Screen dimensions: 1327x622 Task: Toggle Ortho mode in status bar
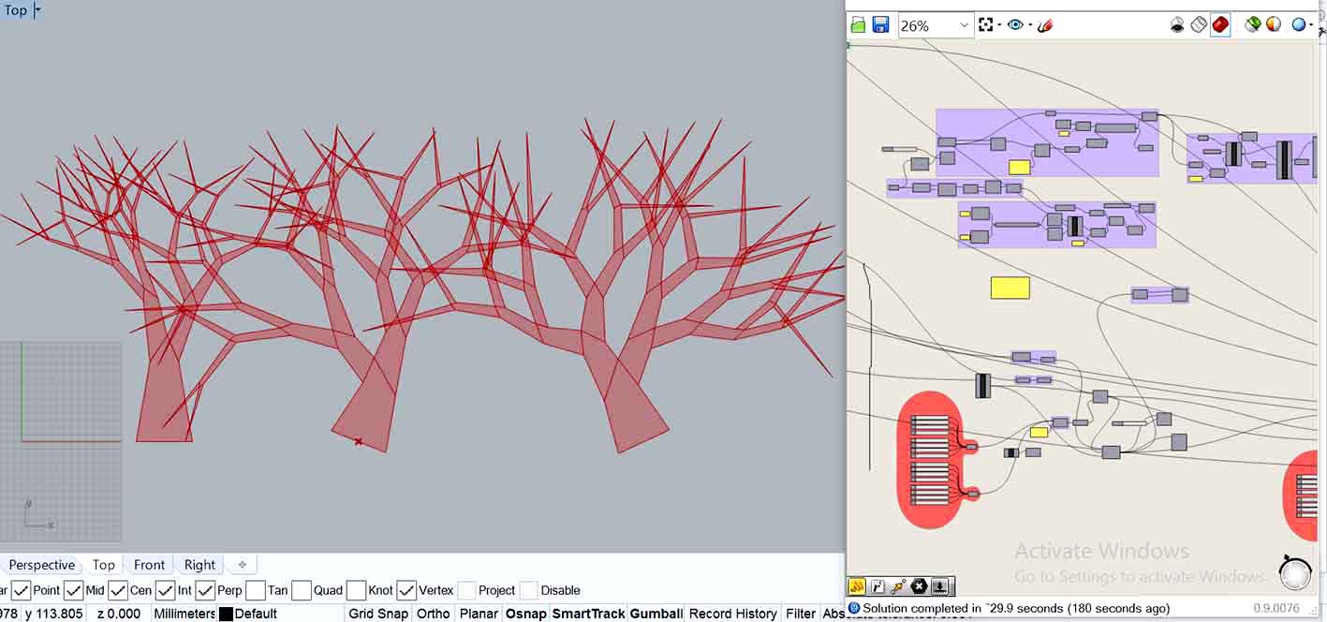pyautogui.click(x=433, y=614)
